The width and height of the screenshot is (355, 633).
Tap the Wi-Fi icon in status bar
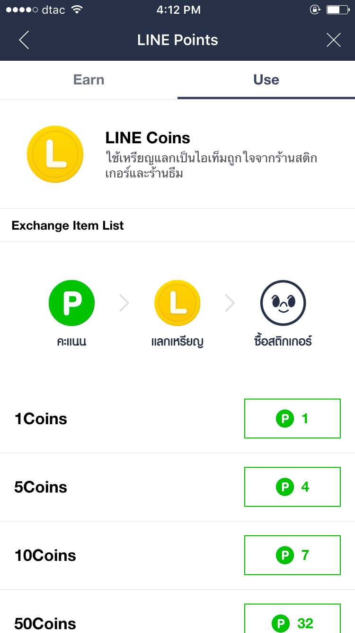[x=76, y=10]
